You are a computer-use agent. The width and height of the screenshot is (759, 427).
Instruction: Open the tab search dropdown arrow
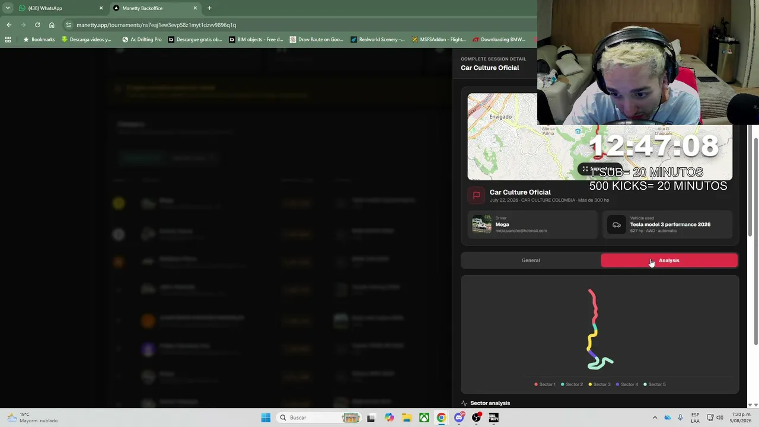coord(8,8)
